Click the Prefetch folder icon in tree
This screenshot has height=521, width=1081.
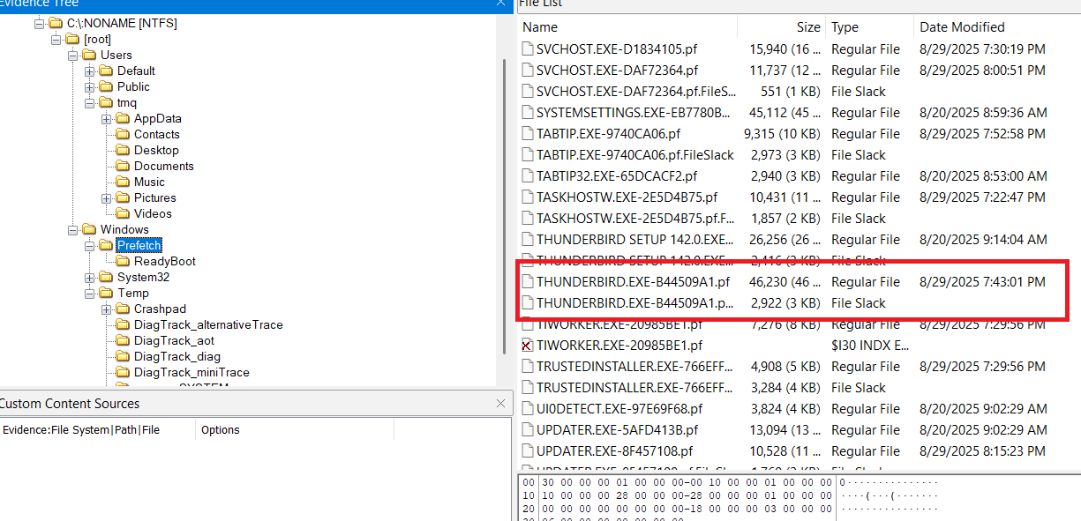[106, 245]
